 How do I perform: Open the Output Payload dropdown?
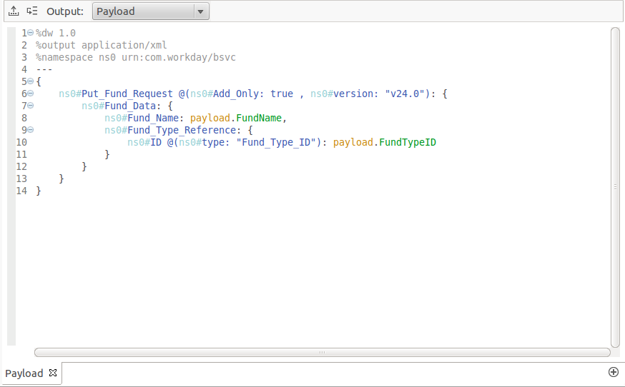(x=143, y=11)
